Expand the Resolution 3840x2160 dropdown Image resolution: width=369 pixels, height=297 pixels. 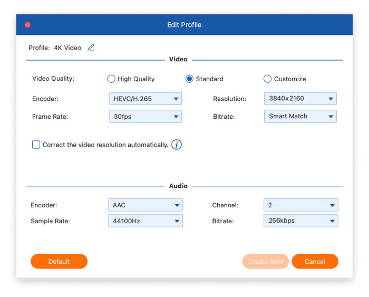point(300,99)
